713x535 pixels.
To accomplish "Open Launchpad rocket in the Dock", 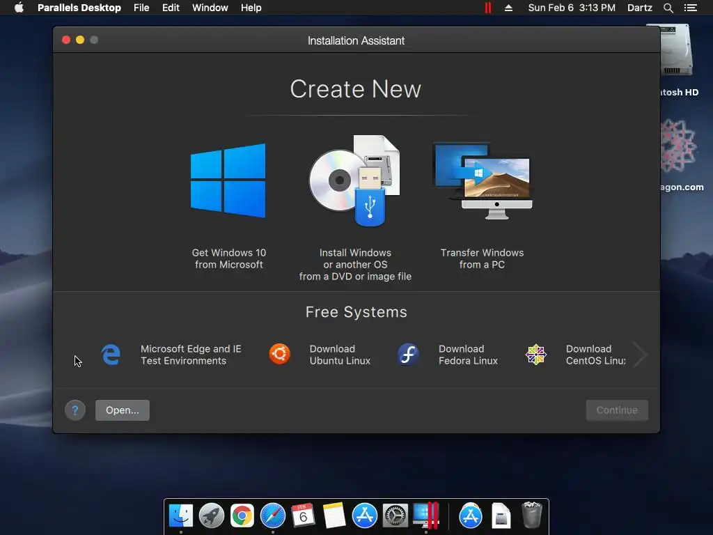I will click(x=212, y=516).
